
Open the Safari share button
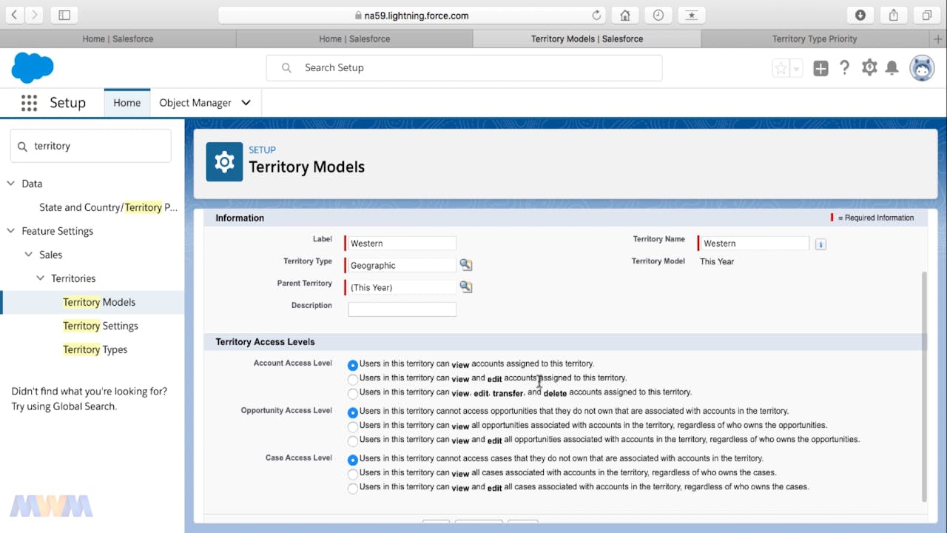(x=894, y=15)
